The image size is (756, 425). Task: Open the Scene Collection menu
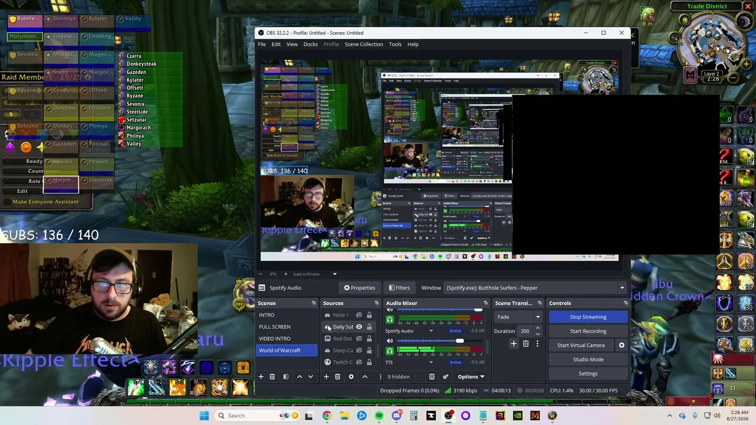pyautogui.click(x=364, y=44)
